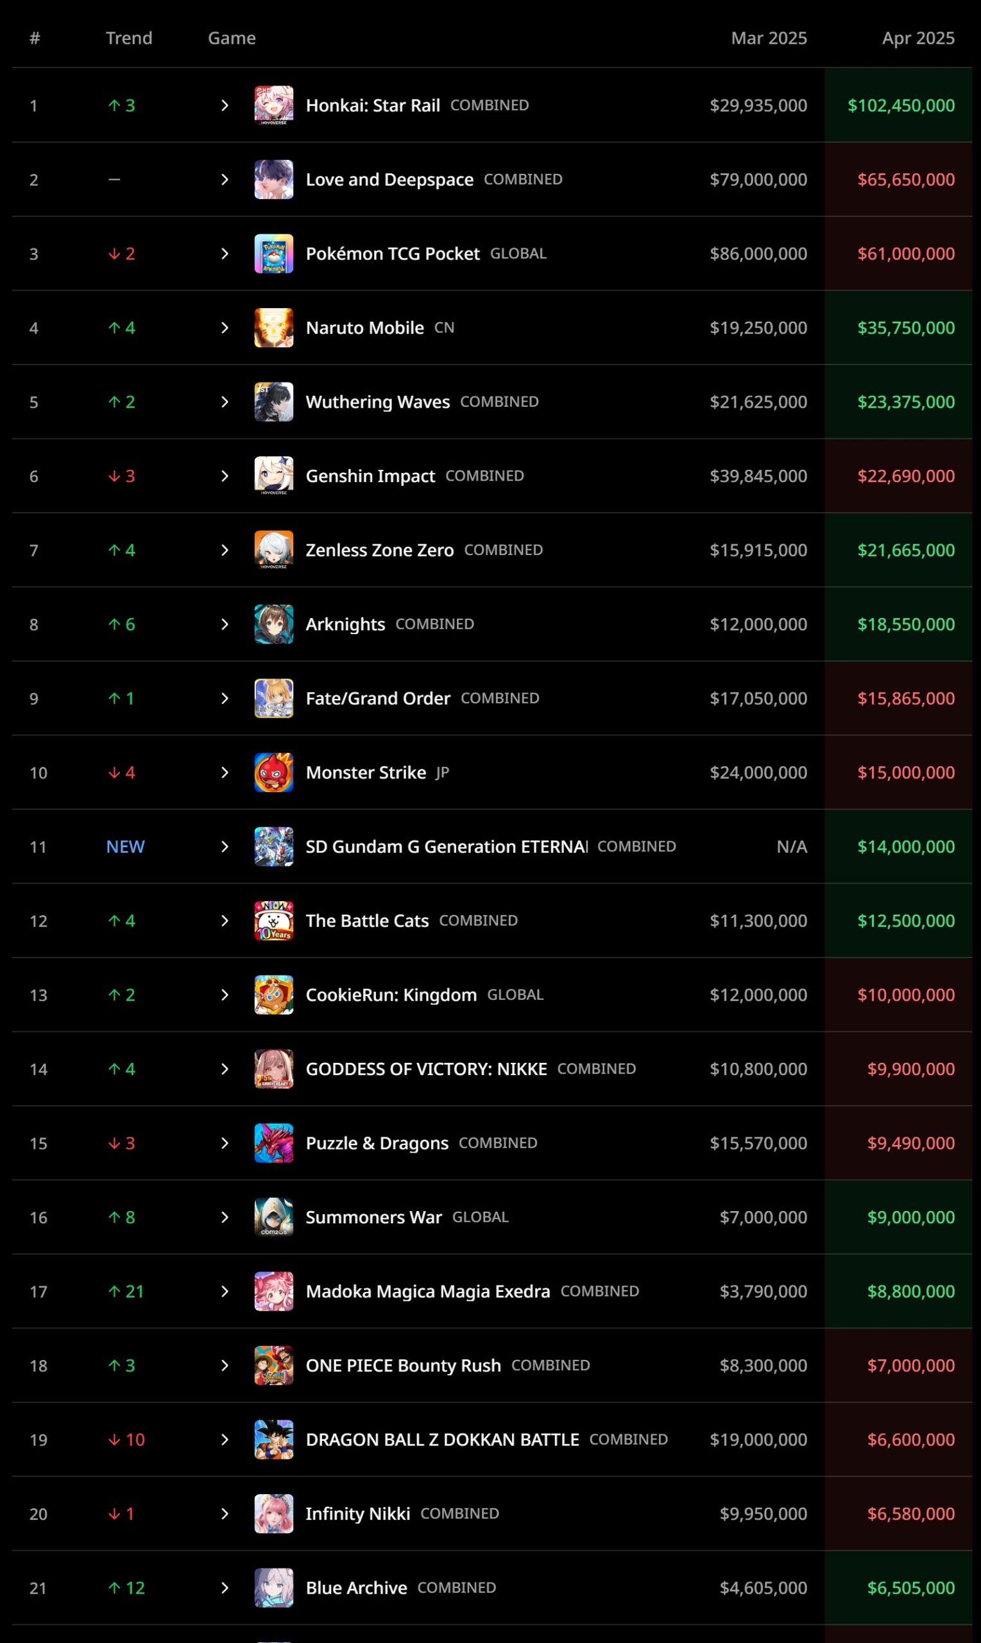This screenshot has width=981, height=1643.
Task: Open the Naruto Mobile game icon
Action: pyautogui.click(x=274, y=327)
